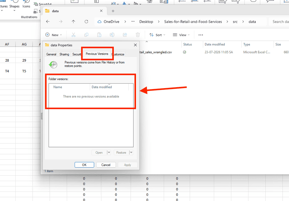Close the data Properties dialog

pos(135,45)
